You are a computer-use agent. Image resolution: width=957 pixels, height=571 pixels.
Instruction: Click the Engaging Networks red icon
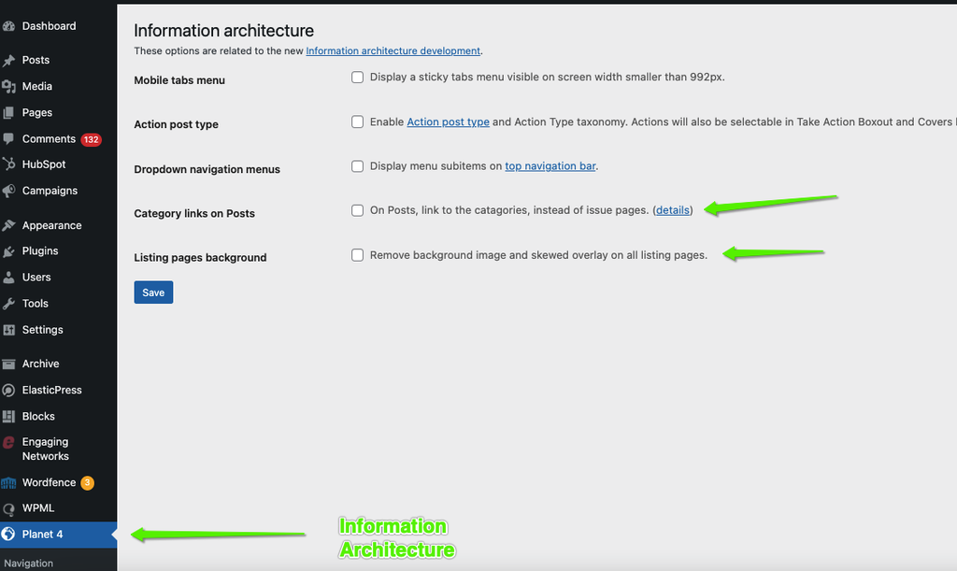8,442
